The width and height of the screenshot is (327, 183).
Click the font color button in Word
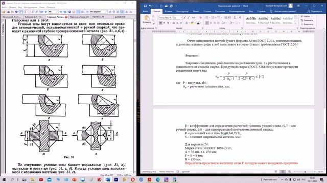click(198, 23)
